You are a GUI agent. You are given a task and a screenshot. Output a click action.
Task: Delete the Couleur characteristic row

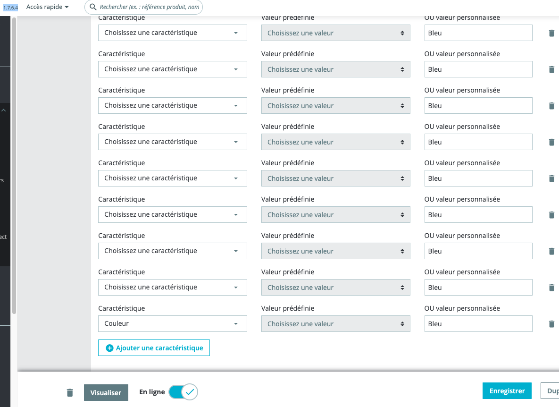click(551, 324)
